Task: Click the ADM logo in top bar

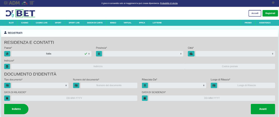Action: pos(12,3)
